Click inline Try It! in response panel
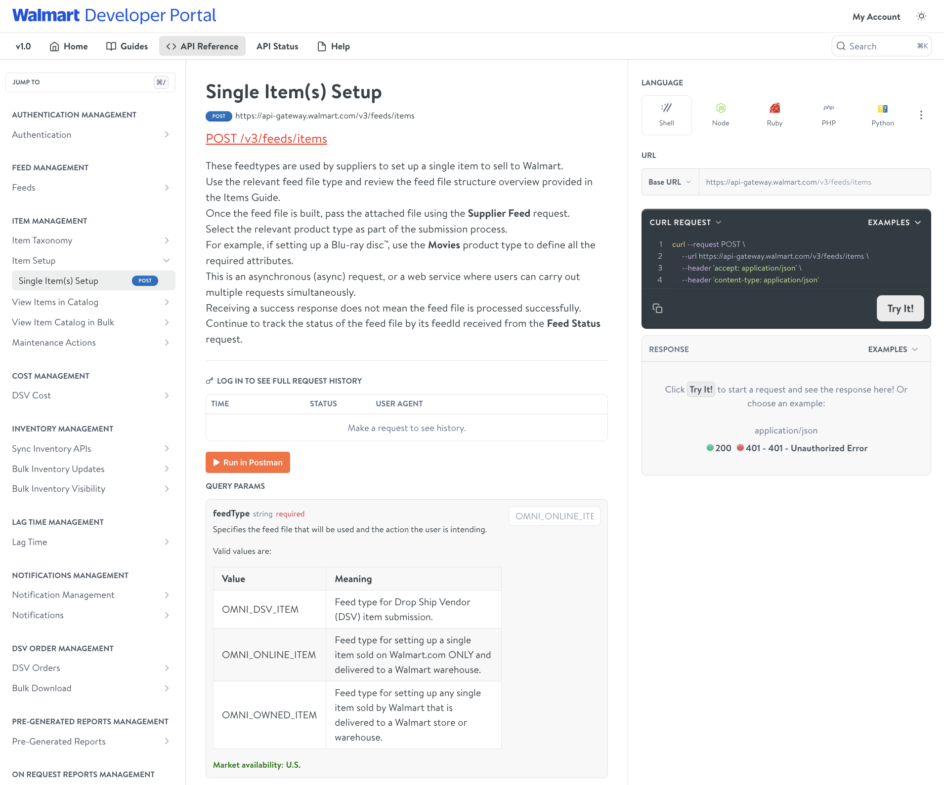The image size is (944, 785). [701, 390]
